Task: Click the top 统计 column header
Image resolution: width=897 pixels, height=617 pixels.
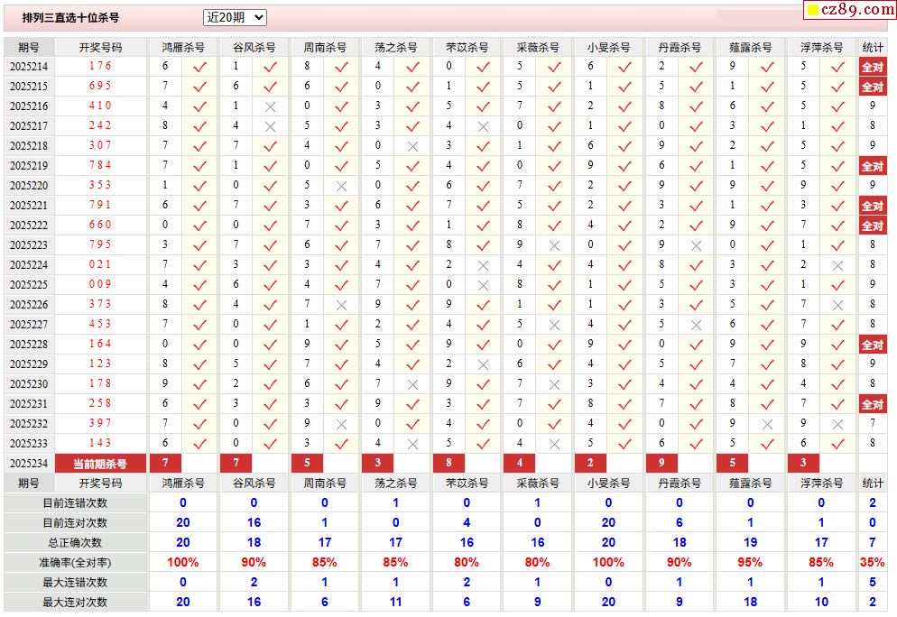Action: pyautogui.click(x=873, y=48)
